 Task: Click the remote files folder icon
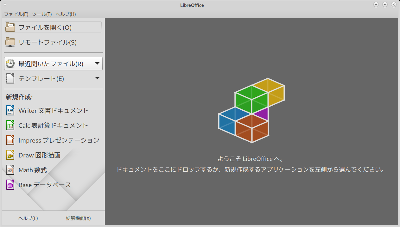[10, 42]
